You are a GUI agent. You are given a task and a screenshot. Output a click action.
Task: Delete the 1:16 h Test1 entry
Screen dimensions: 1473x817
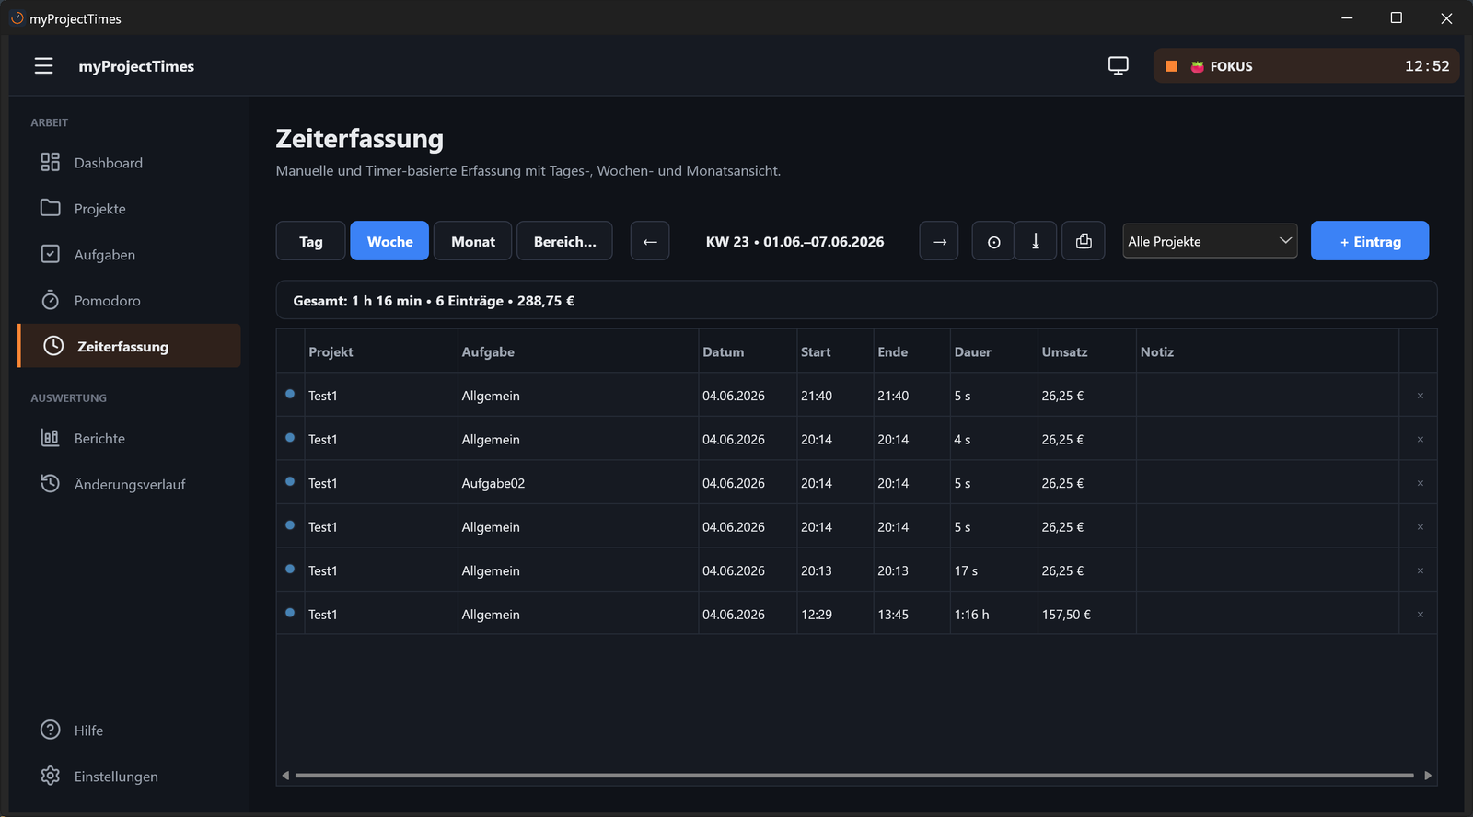click(x=1420, y=615)
